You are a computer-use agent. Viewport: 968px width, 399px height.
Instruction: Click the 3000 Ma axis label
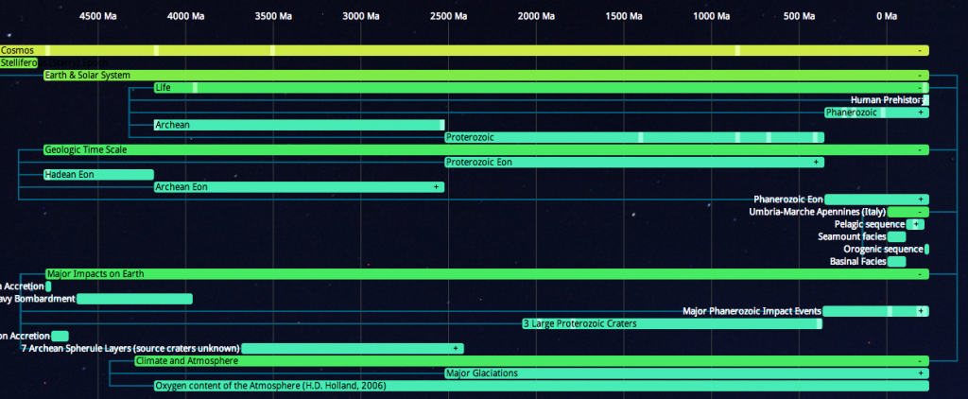point(361,17)
